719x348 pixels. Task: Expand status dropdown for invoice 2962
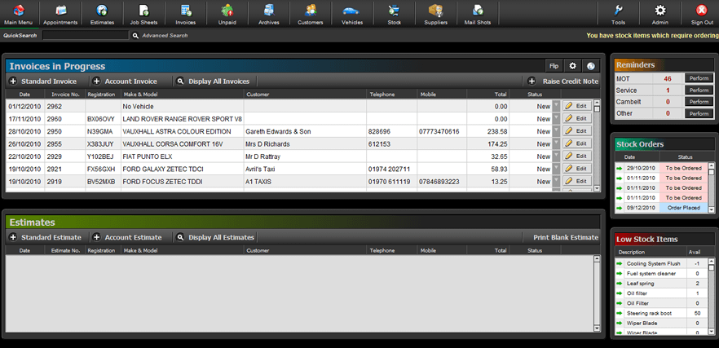[x=556, y=106]
